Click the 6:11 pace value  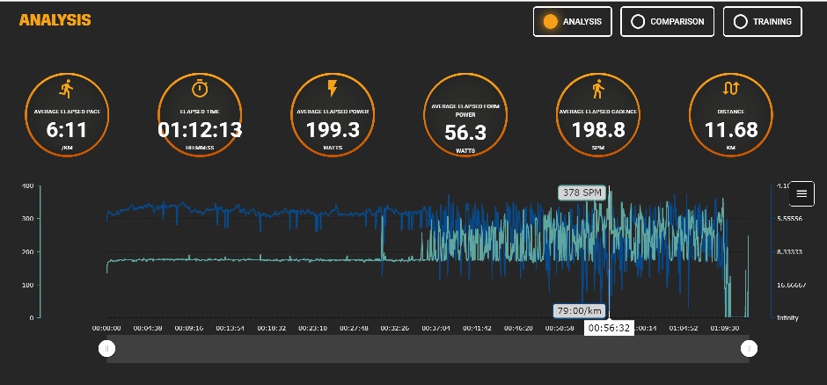tap(66, 130)
